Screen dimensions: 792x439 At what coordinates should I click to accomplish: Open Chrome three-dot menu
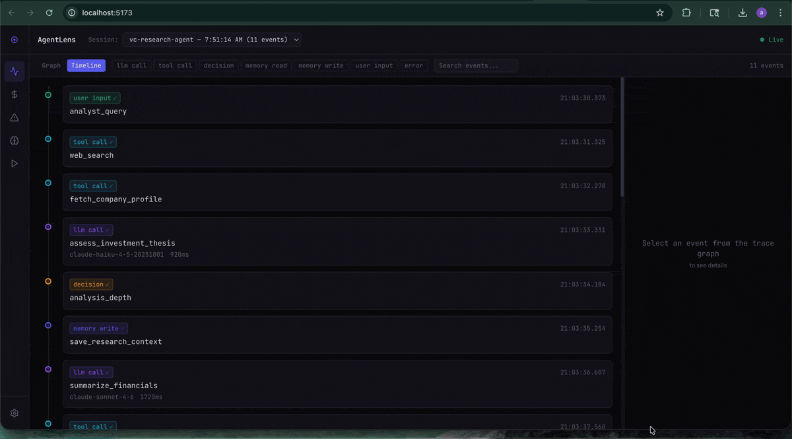point(780,13)
